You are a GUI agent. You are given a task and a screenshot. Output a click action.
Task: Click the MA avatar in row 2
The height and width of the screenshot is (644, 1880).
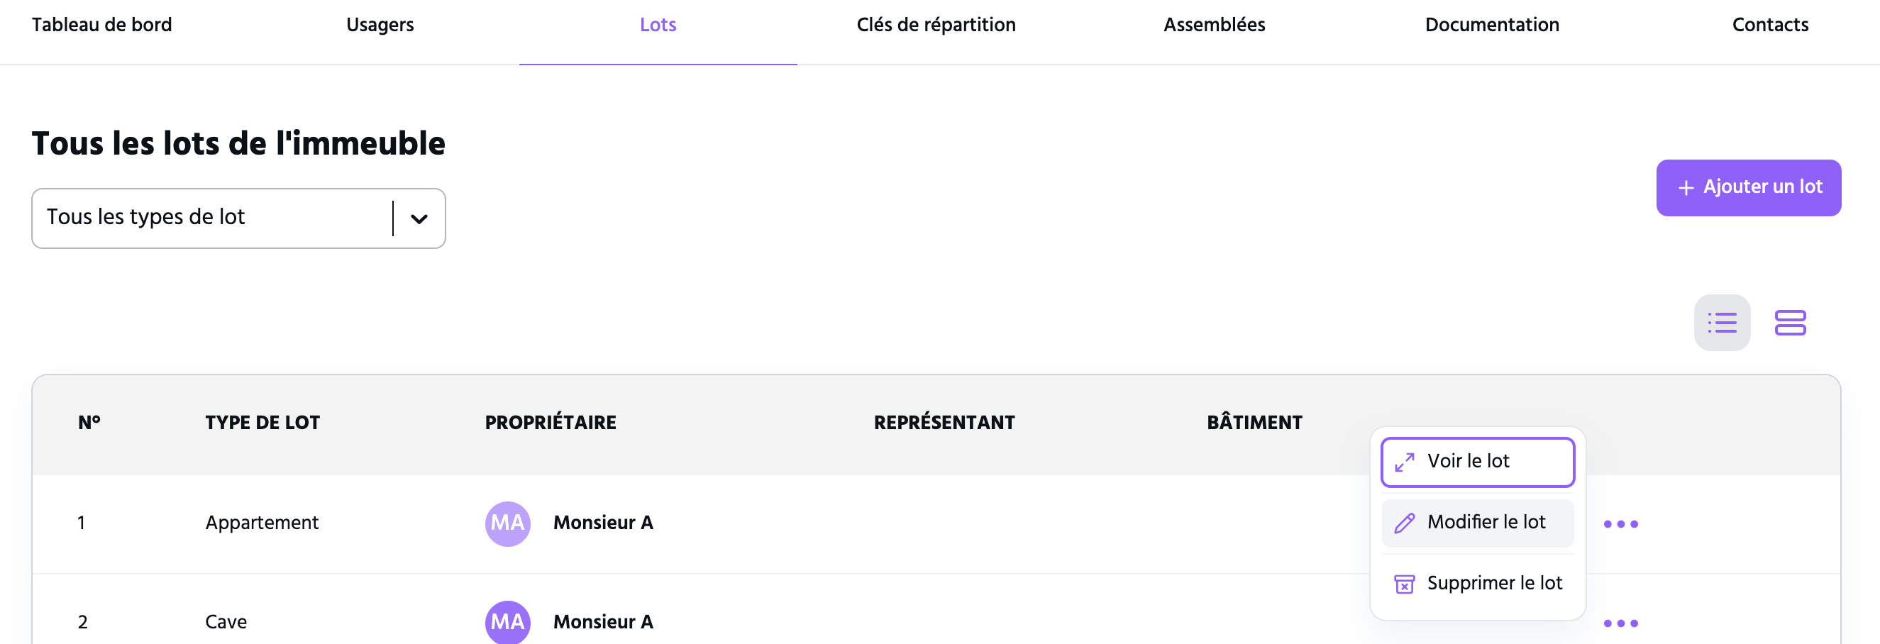(x=507, y=621)
